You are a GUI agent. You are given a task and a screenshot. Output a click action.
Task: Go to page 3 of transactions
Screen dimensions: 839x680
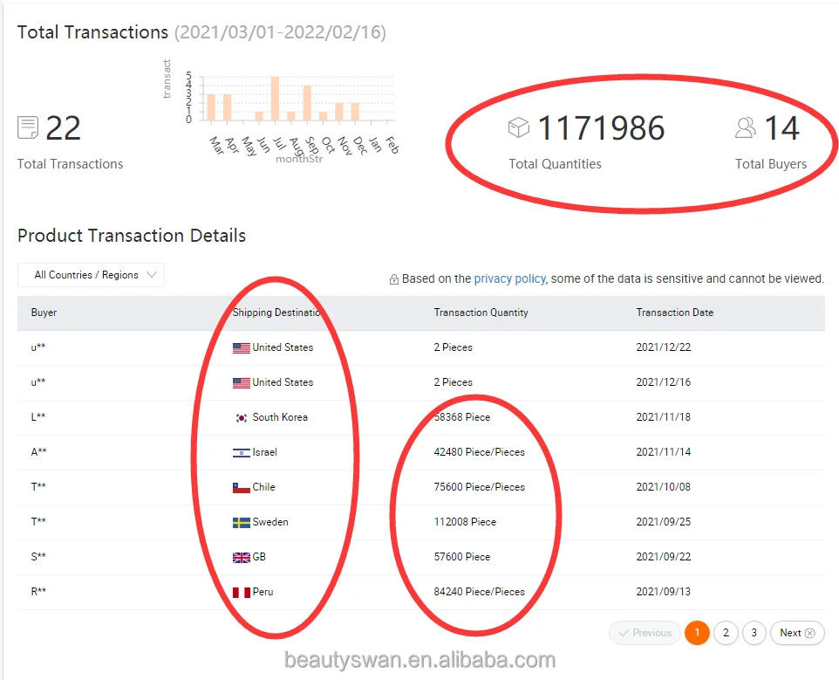(x=754, y=633)
